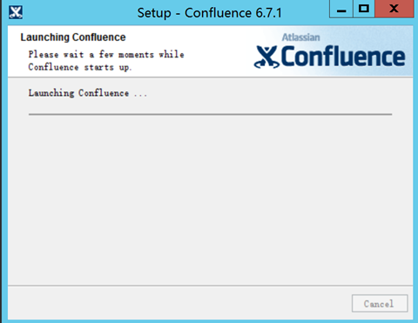Screen dimensions: 418x323
Task: Click the 'Confluence starts up.' line
Action: (x=80, y=67)
